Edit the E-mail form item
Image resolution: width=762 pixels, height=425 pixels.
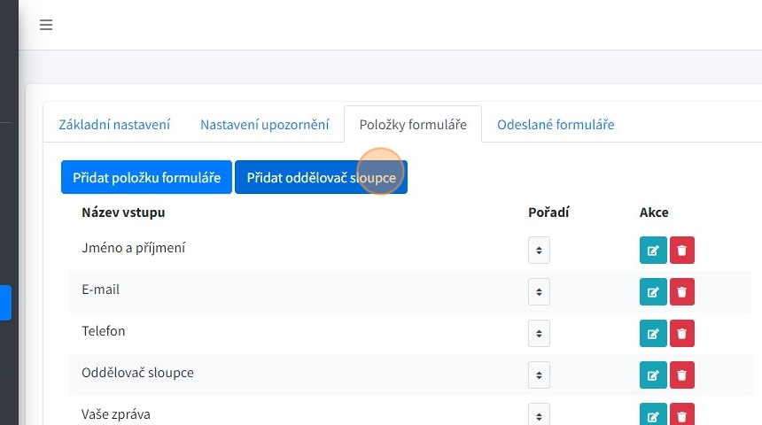pyautogui.click(x=653, y=291)
